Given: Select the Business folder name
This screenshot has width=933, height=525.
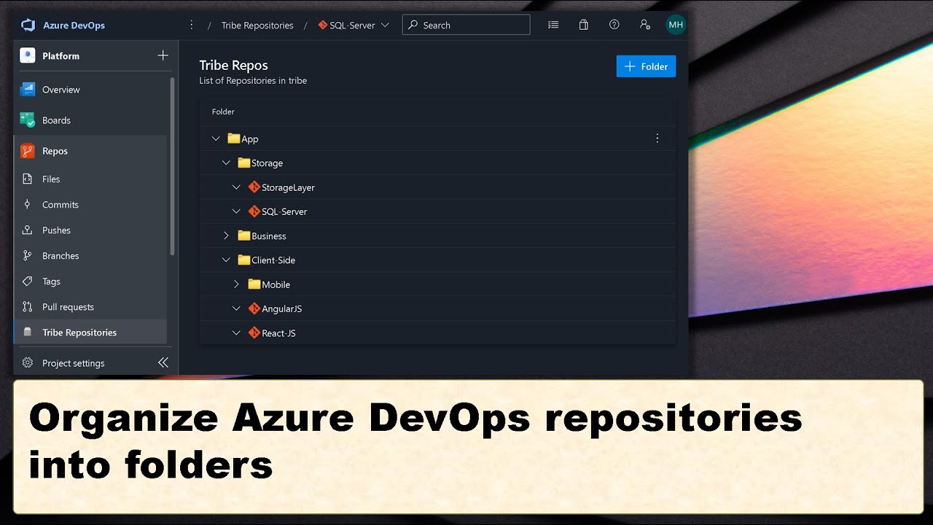Looking at the screenshot, I should [268, 236].
